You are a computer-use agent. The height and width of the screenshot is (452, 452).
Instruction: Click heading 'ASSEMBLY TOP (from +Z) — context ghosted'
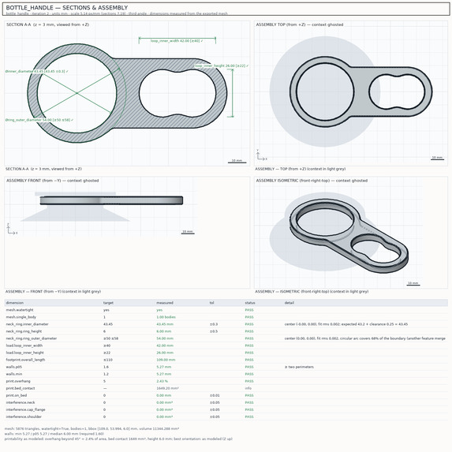pyautogui.click(x=300, y=24)
